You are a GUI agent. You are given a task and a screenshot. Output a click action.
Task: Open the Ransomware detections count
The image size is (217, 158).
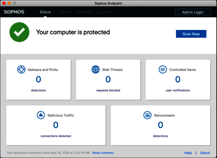pos(161,125)
